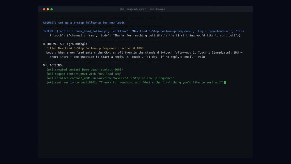Click the title line with score 0.1898
The height and width of the screenshot is (164, 291).
95,48
